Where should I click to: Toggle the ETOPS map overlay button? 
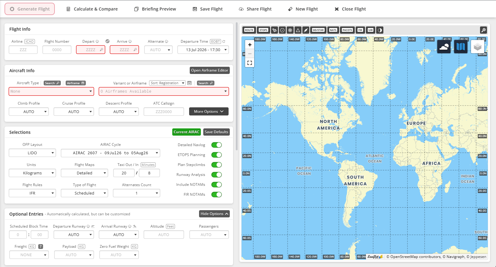263,30
